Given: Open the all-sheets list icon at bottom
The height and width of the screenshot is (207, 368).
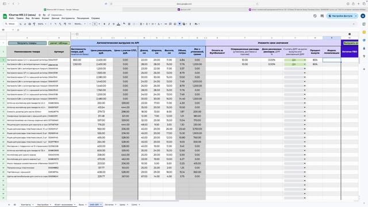Looking at the screenshot, I should pos(14,205).
